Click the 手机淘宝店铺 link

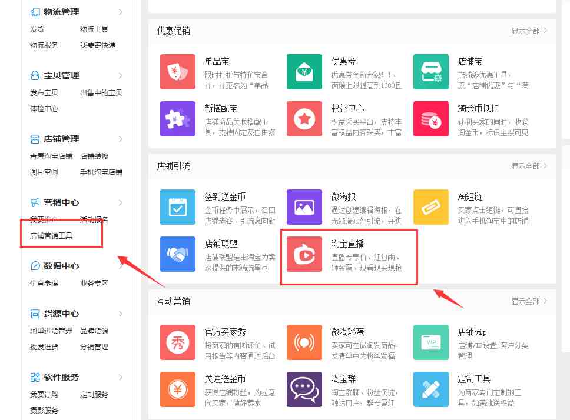[x=101, y=172]
